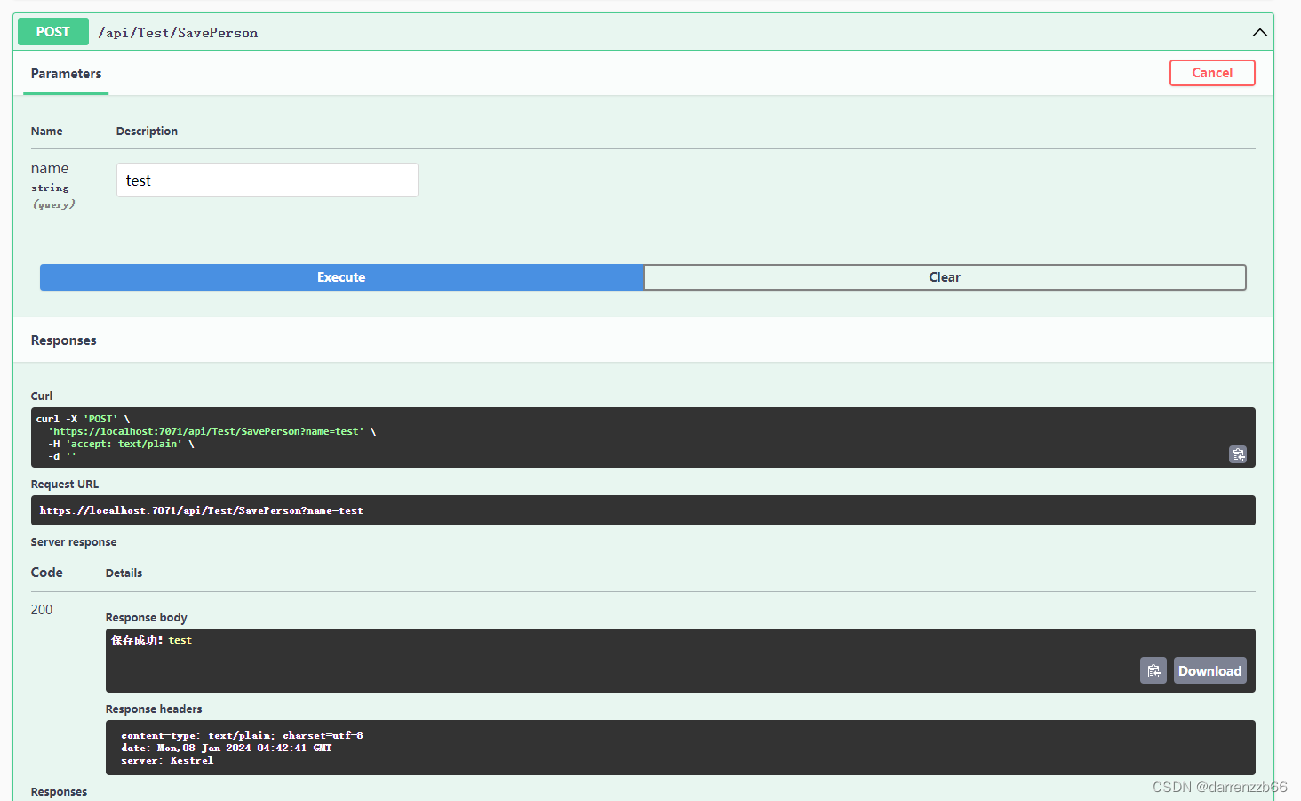
Task: Cancel the Try it out mode
Action: [1212, 73]
